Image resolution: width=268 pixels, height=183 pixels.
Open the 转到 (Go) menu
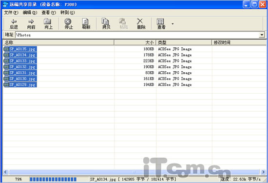[x=67, y=13]
